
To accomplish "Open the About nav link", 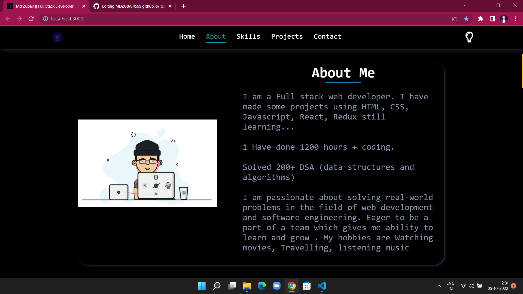I will coord(216,36).
